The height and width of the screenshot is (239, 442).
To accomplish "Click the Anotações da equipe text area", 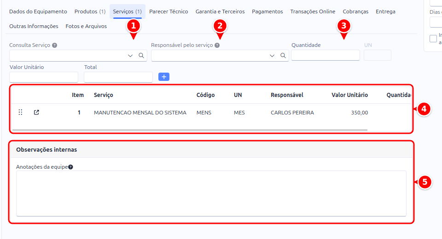I will point(211,193).
